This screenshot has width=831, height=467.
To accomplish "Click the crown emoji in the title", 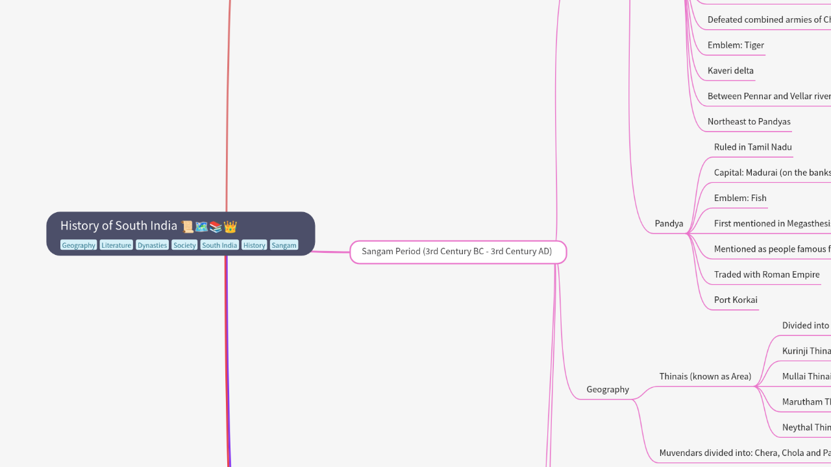I will point(230,226).
